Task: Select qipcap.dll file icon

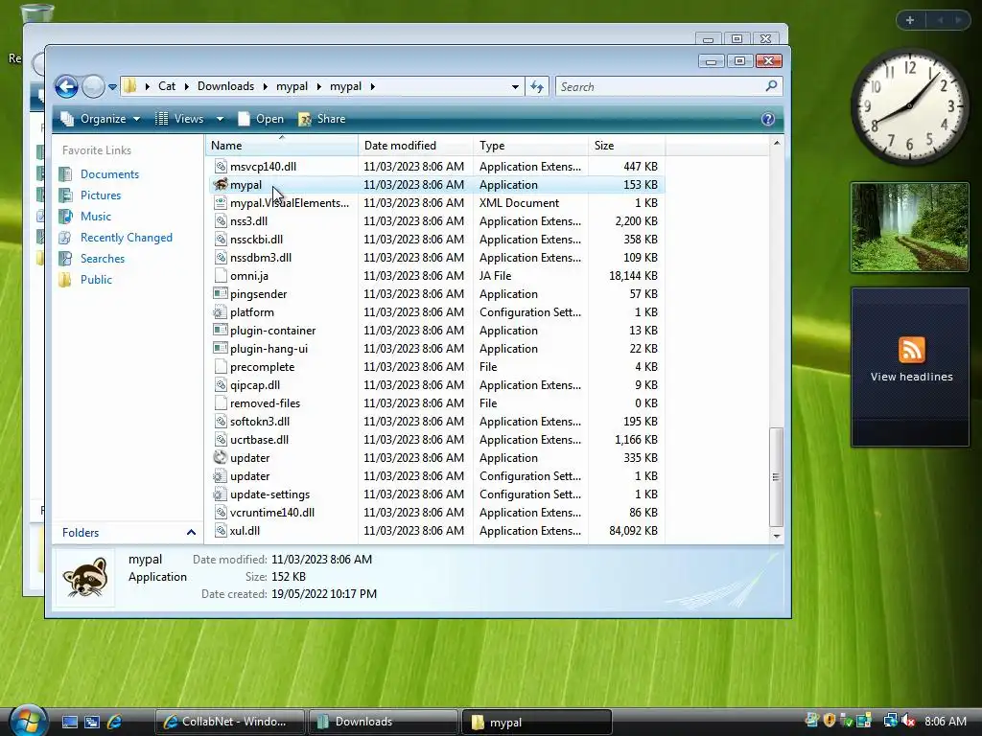Action: [221, 385]
